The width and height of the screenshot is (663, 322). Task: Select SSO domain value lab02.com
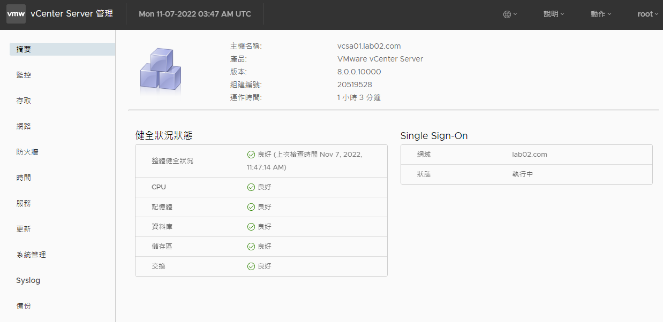pyautogui.click(x=530, y=155)
